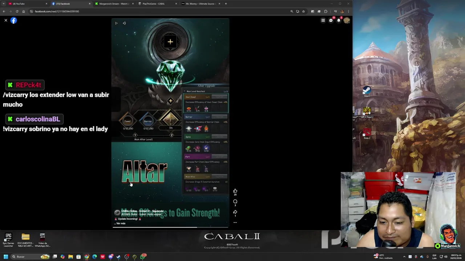Bookmark this page with the star

tap(303, 11)
